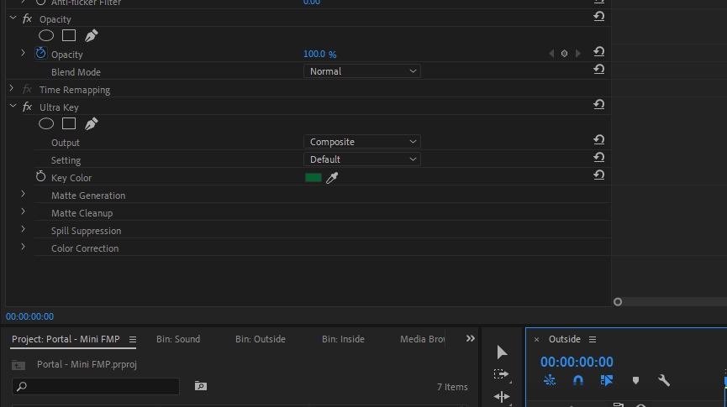The width and height of the screenshot is (727, 407).
Task: Expand Color Correction settings
Action: (x=24, y=247)
